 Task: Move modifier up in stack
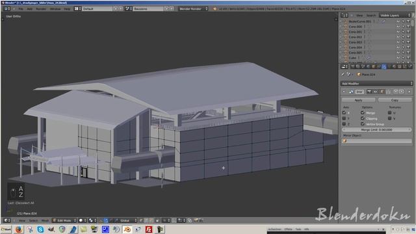tap(396, 92)
